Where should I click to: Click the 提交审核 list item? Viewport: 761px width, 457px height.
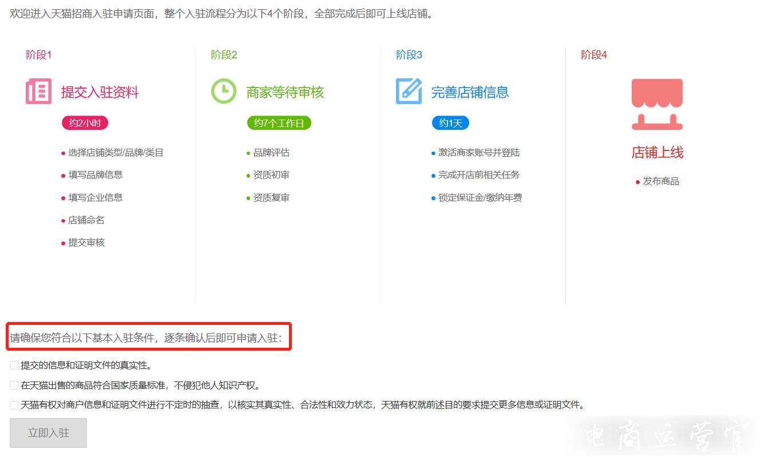pos(86,243)
